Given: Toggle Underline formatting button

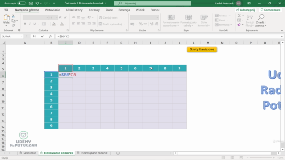Looking at the screenshot, I should (35, 24).
